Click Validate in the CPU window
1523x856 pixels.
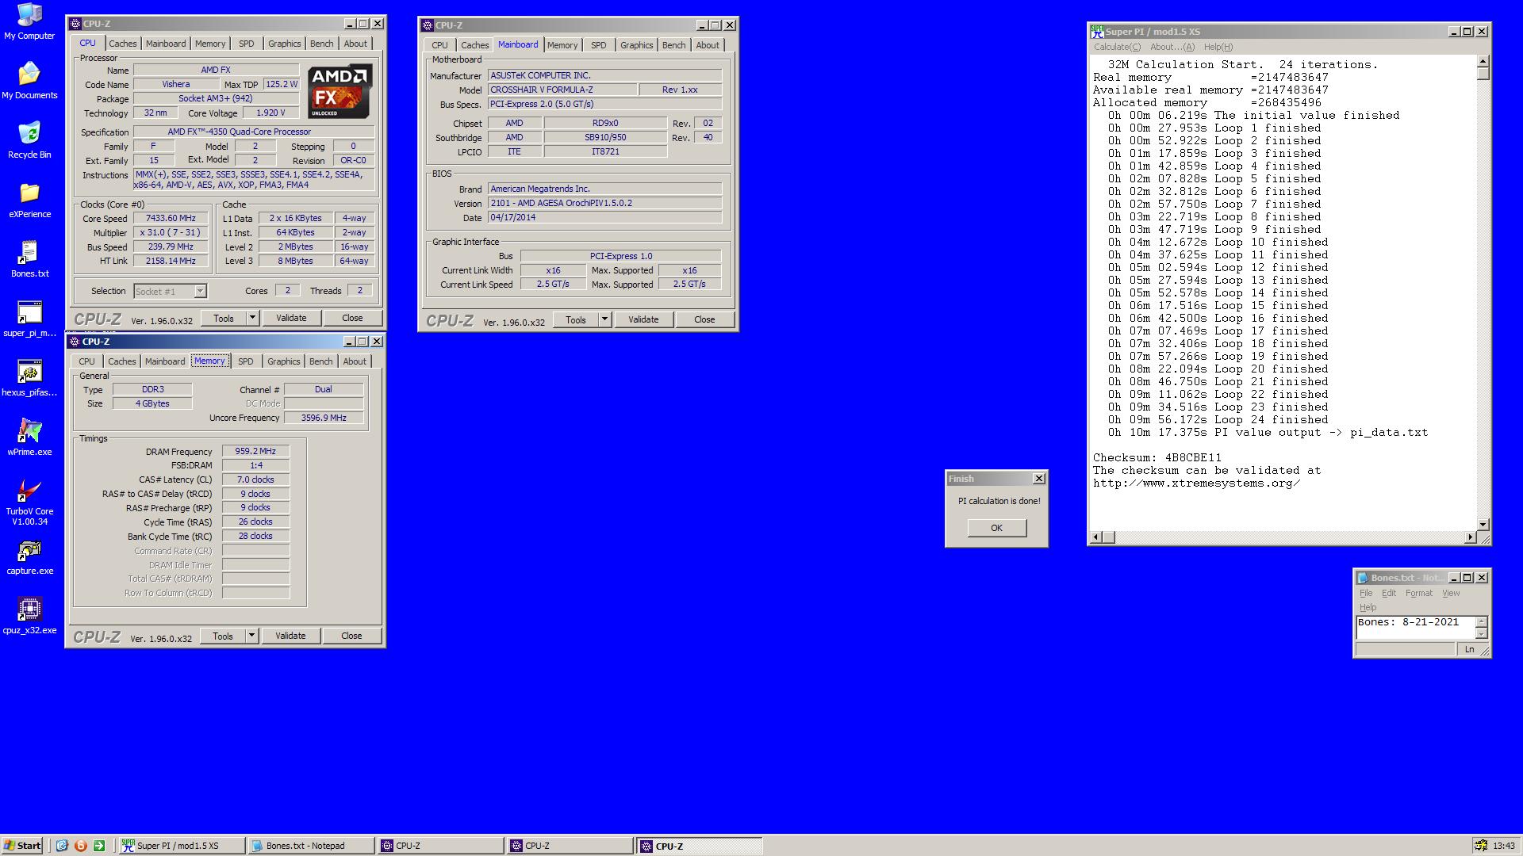tap(291, 318)
